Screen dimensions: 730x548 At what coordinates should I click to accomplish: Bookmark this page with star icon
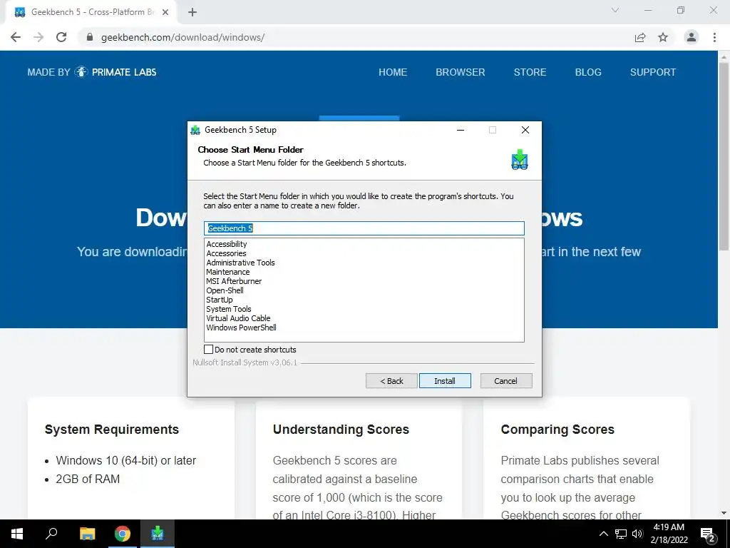tap(663, 37)
